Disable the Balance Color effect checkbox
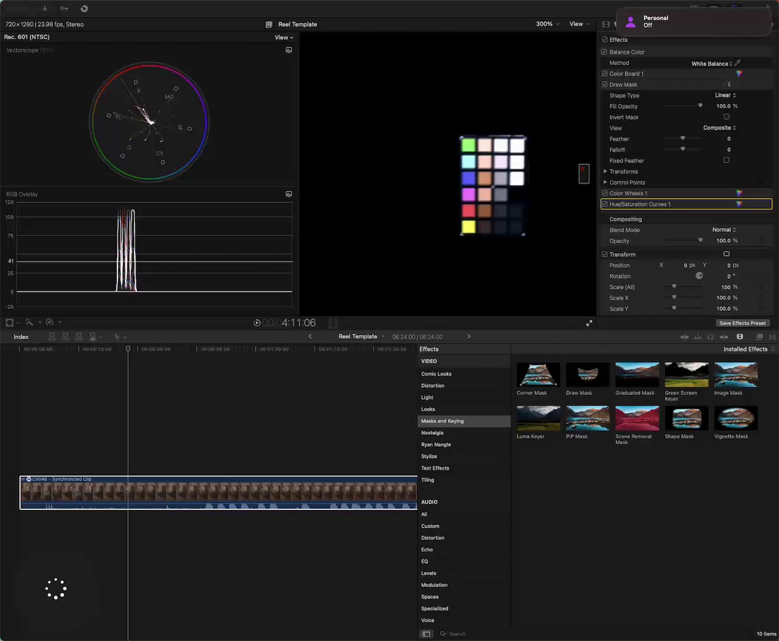This screenshot has width=779, height=641. point(604,52)
